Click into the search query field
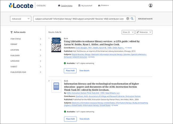This screenshot has width=173, height=124. tap(79, 19)
